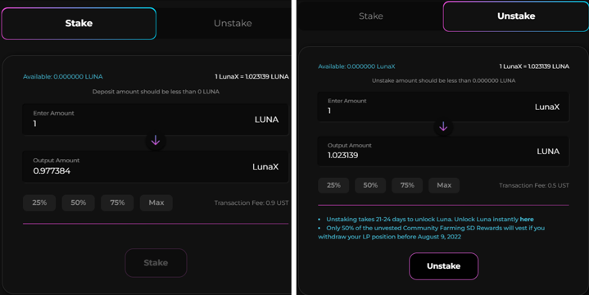
Task: Set Max LunaX amount to unstake
Action: [x=444, y=185]
